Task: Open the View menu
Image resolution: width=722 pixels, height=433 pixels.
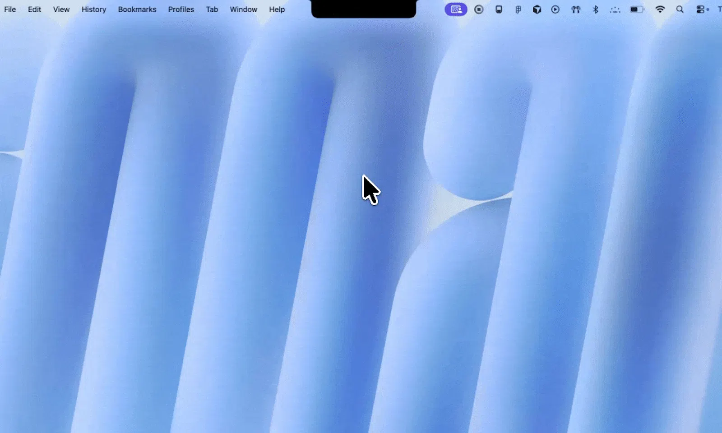Action: [61, 9]
